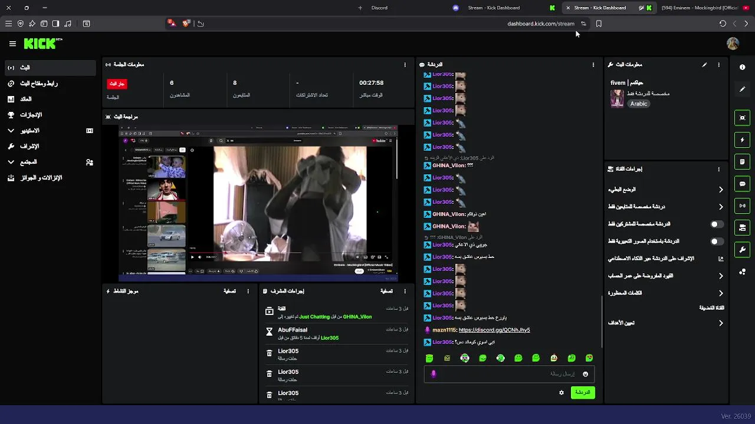
Task: Click the chat panel scrollbar
Action: [602, 321]
